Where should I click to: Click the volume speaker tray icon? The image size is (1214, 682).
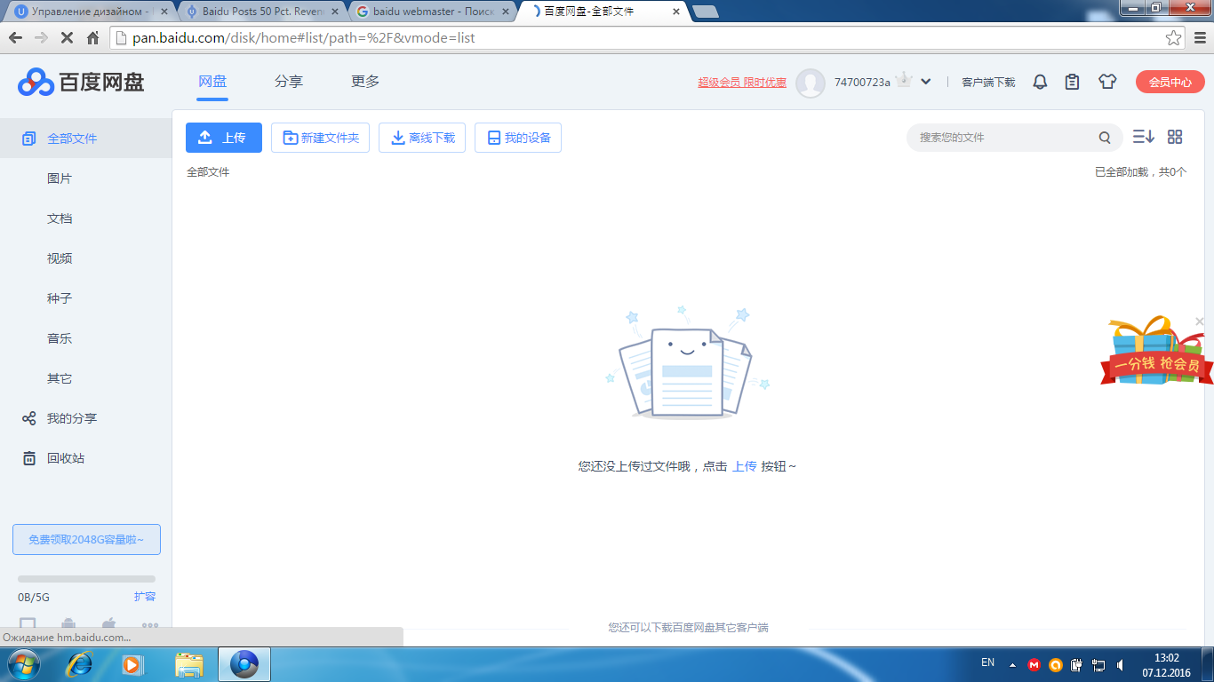coord(1120,664)
